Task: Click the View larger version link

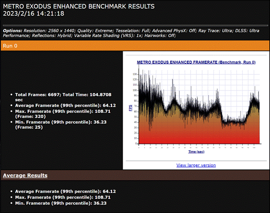Action: tap(196, 165)
